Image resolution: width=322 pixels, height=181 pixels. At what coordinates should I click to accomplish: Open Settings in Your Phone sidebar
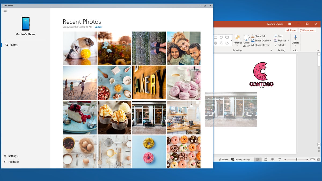point(11,156)
